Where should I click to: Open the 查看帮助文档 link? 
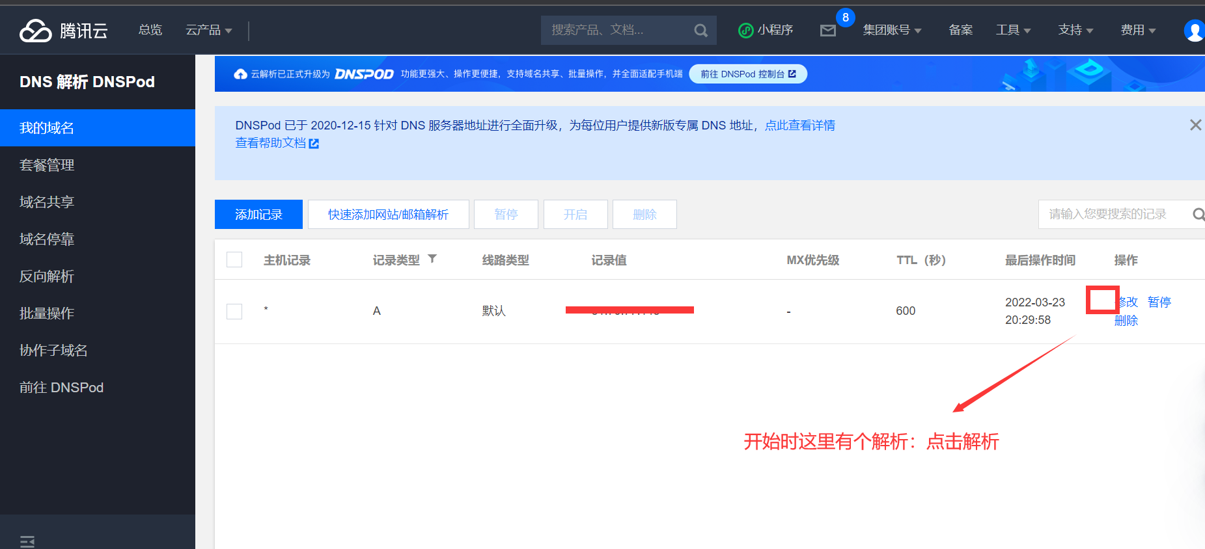pos(271,143)
